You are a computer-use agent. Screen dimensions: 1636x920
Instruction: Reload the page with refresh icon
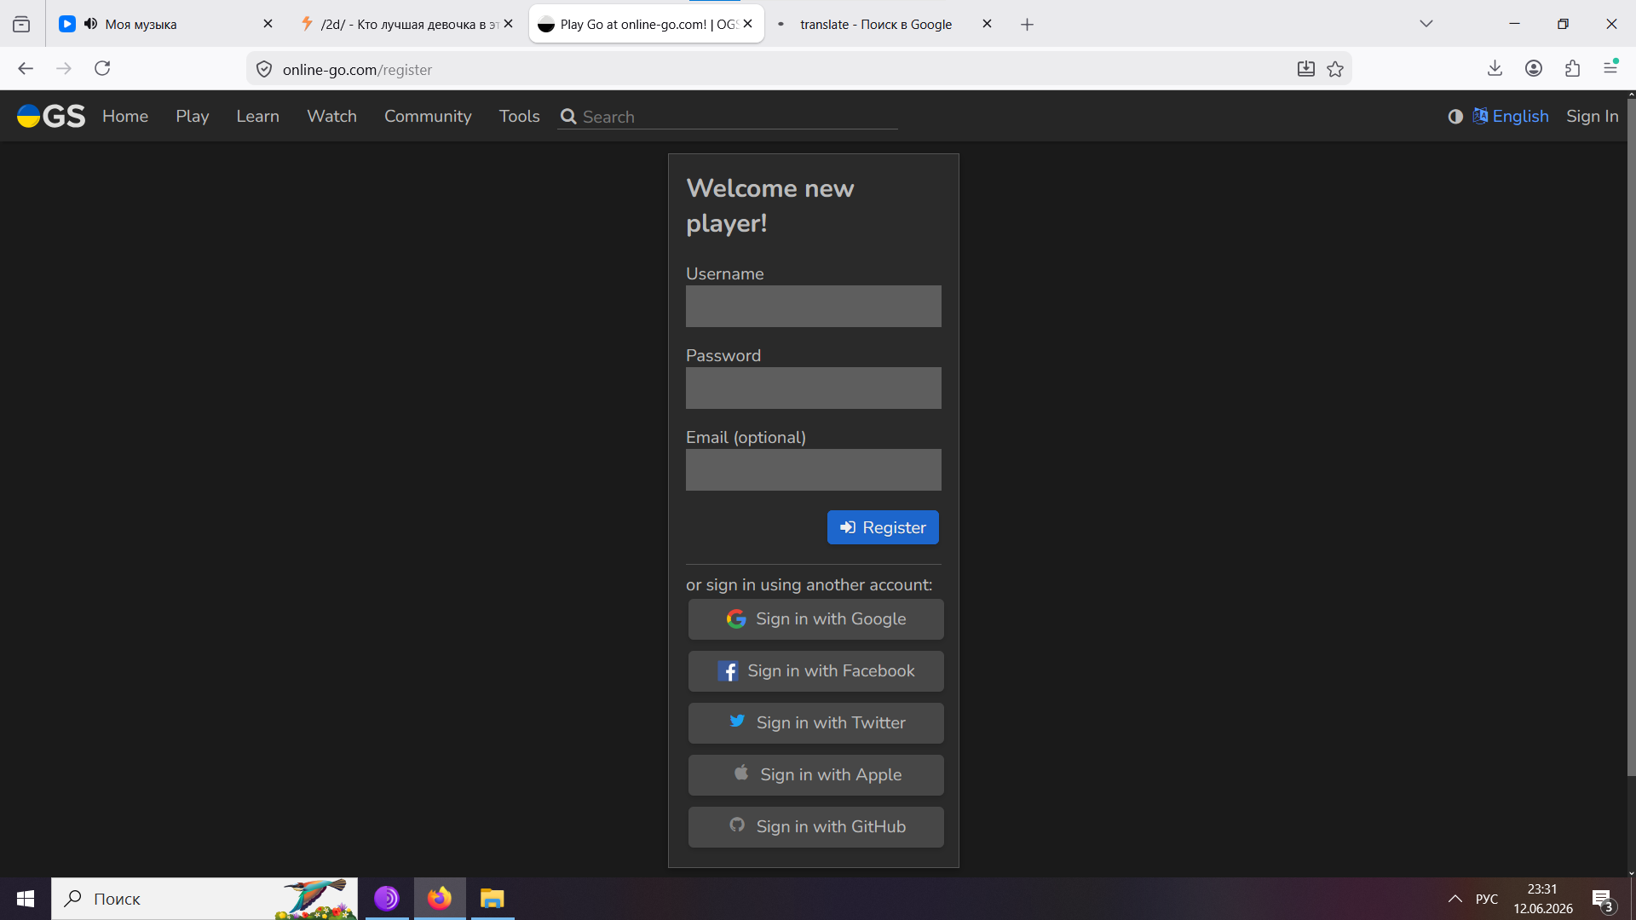point(102,69)
